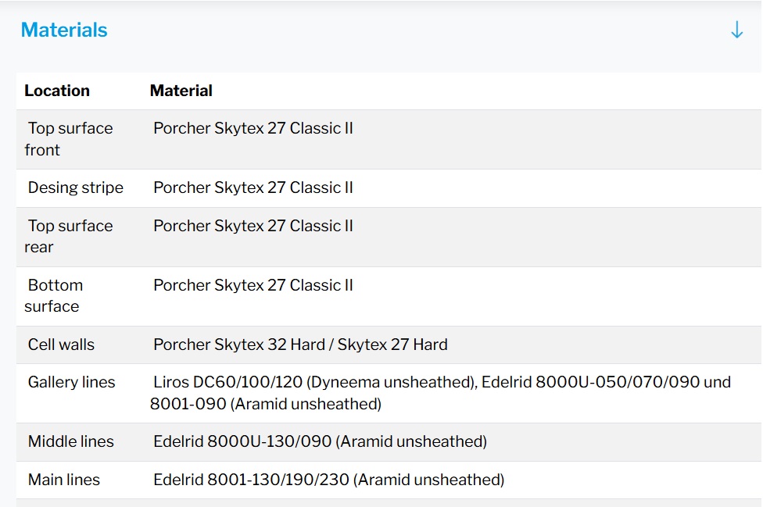Select the Cell walls label
The image size is (763, 507).
coord(61,345)
